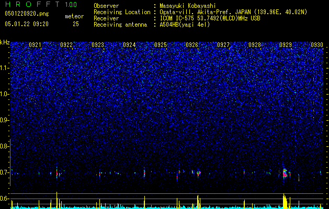
Task: Select observer name Masayuki Kobayashi
Action: coord(187,6)
